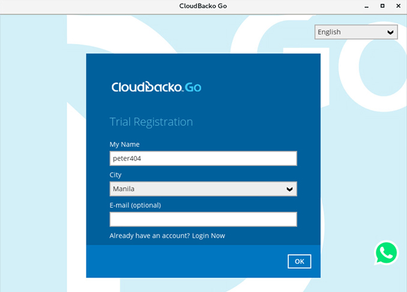The height and width of the screenshot is (292, 407).
Task: Expand the City dropdown showing Manila
Action: (x=203, y=189)
